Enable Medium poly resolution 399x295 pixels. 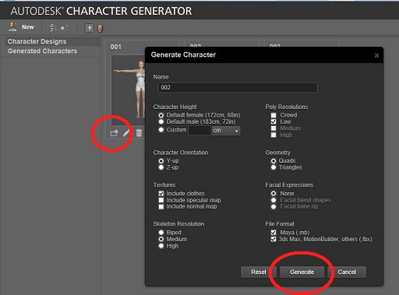point(274,128)
